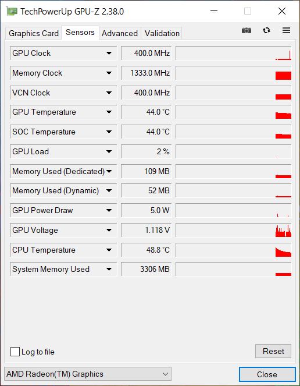Image resolution: width=300 pixels, height=386 pixels.
Task: Open the hamburger settings menu
Action: pyautogui.click(x=286, y=30)
